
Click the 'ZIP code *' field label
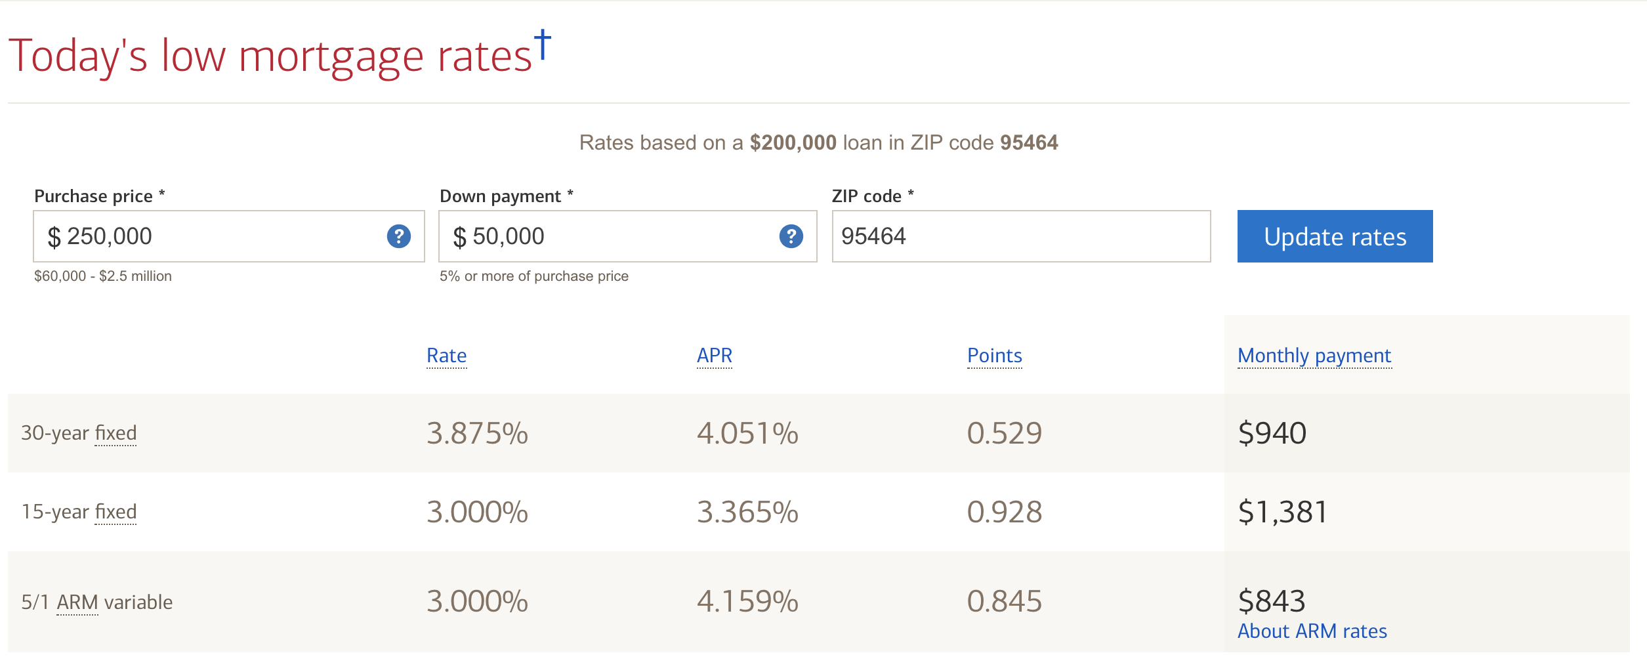coord(873,196)
